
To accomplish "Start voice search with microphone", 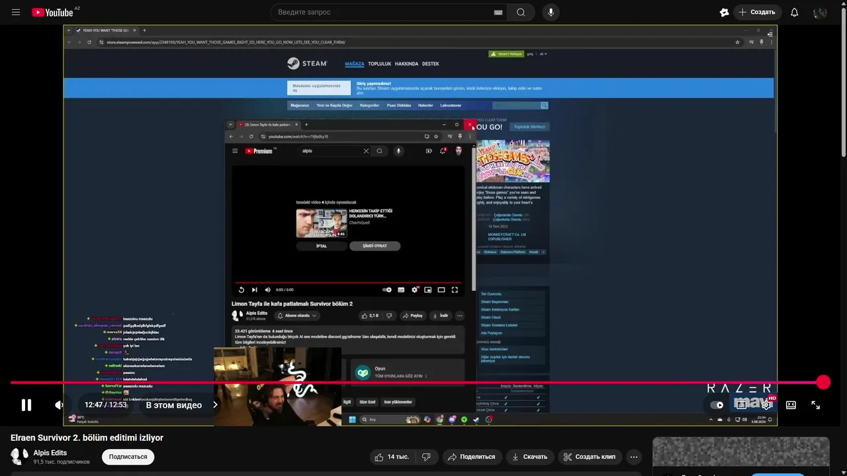I will (551, 13).
